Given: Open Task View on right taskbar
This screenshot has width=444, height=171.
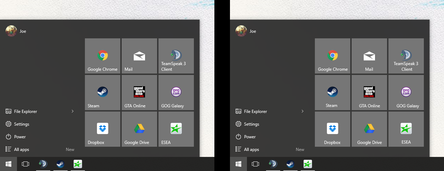Looking at the screenshot, I should pos(255,164).
